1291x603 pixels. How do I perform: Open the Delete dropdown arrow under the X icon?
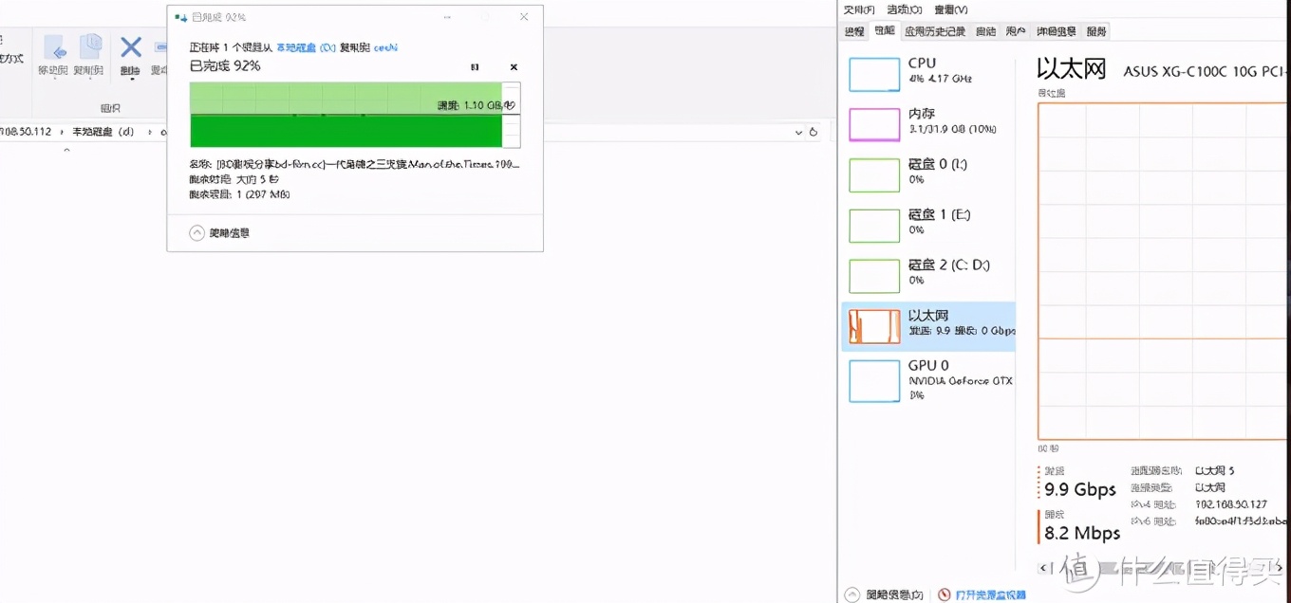click(x=131, y=79)
